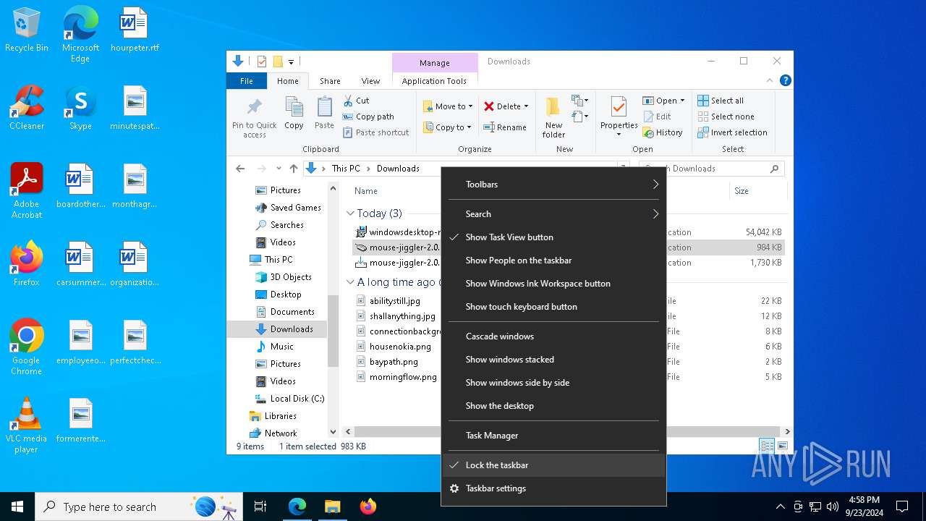Viewport: 926px width, 521px height.
Task: Select the Adobe Acrobat desktop icon
Action: 27,191
